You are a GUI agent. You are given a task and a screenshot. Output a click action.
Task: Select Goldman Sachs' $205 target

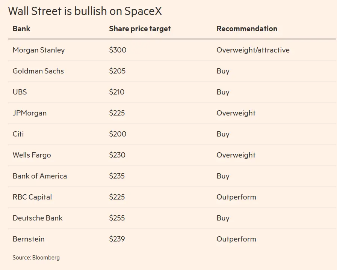pos(117,71)
